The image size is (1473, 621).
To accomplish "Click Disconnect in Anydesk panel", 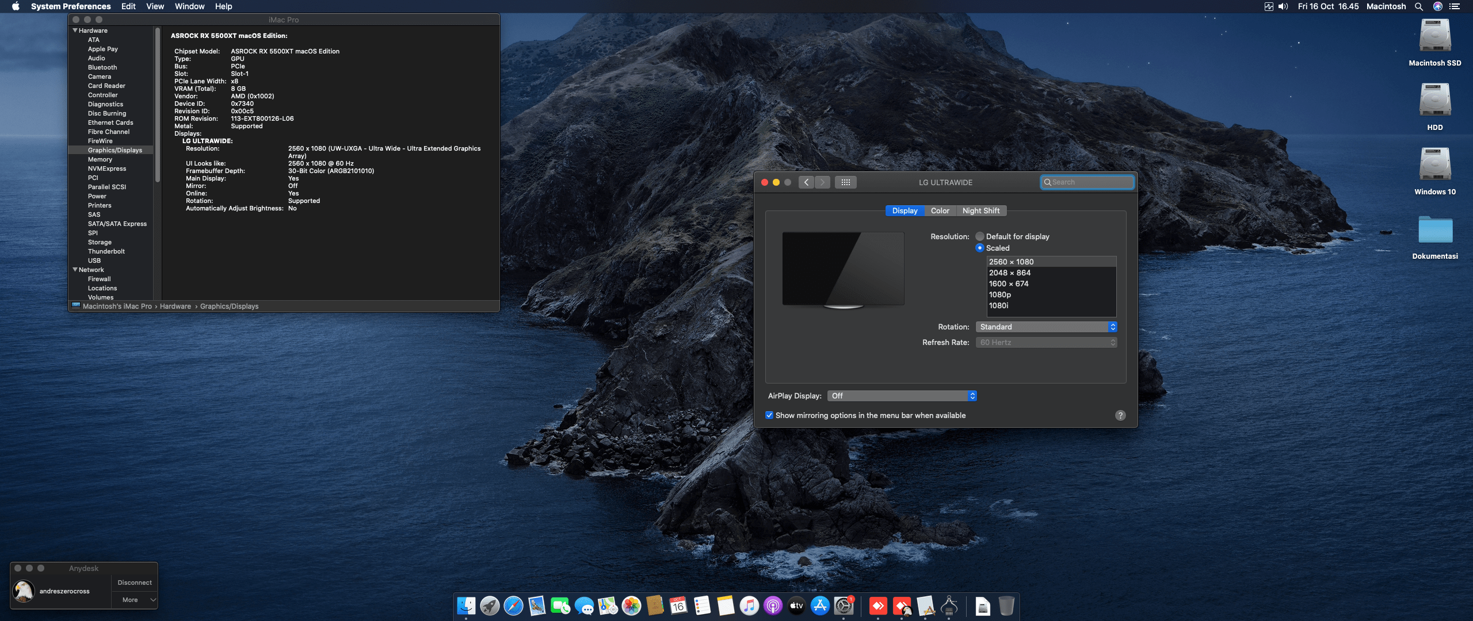I will point(135,582).
